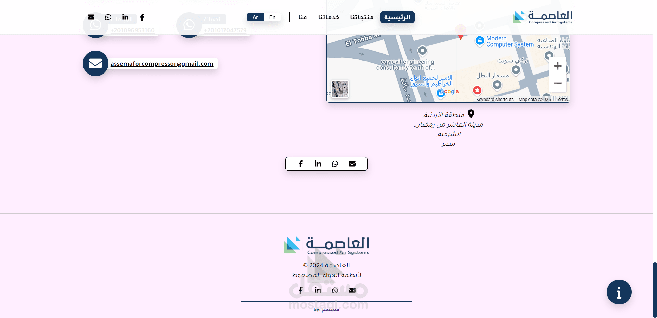Open the header LinkedIn icon

[125, 17]
